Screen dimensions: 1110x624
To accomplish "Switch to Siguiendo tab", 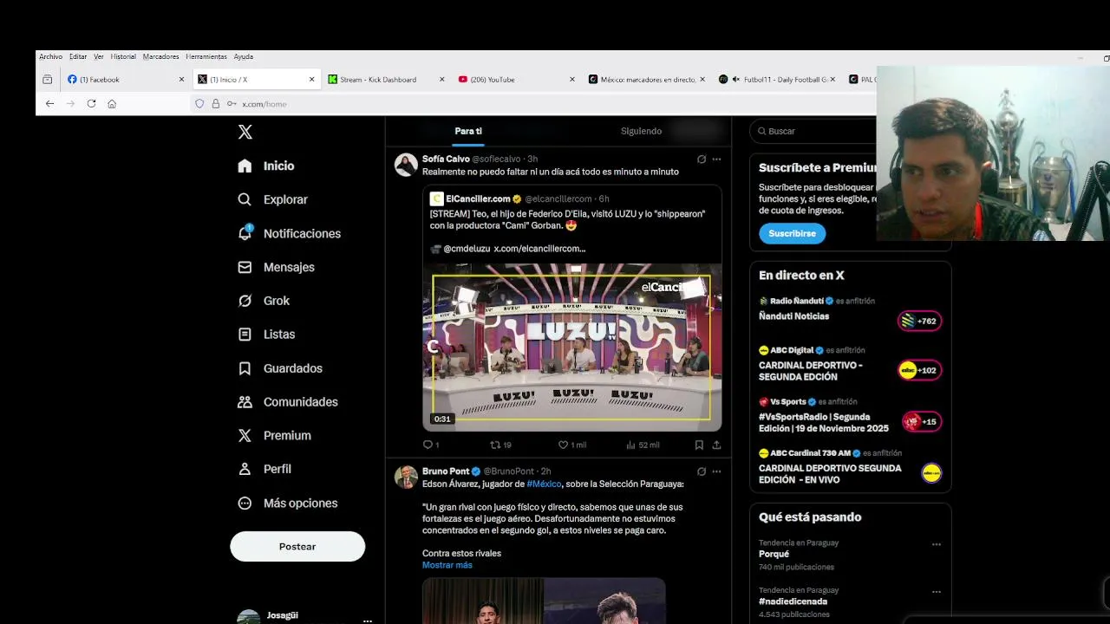I will [x=641, y=131].
